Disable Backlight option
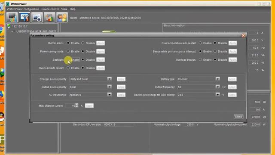The image size is (275, 155). click(x=83, y=60)
